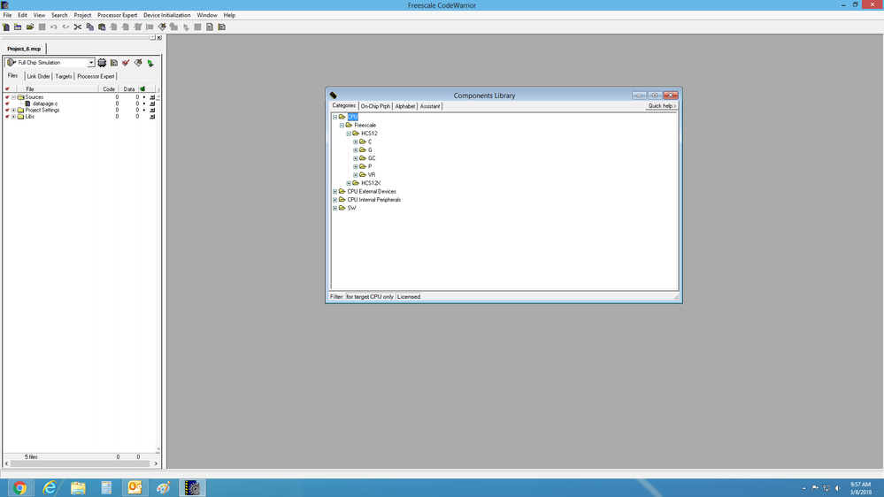This screenshot has height=497, width=884.
Task: Expand the HCS12X tree node
Action: point(349,183)
